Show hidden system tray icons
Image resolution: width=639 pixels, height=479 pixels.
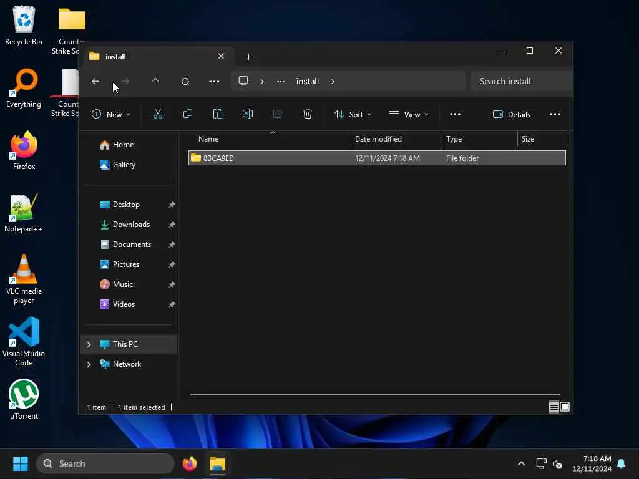(521, 463)
